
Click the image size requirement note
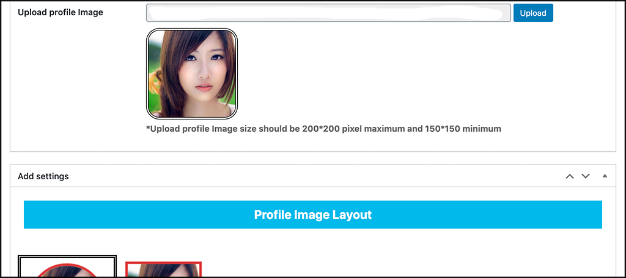point(323,129)
